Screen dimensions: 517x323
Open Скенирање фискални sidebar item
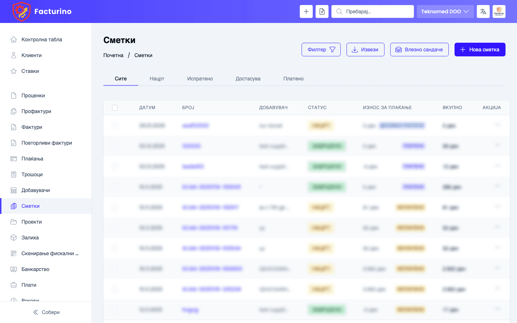pos(50,253)
